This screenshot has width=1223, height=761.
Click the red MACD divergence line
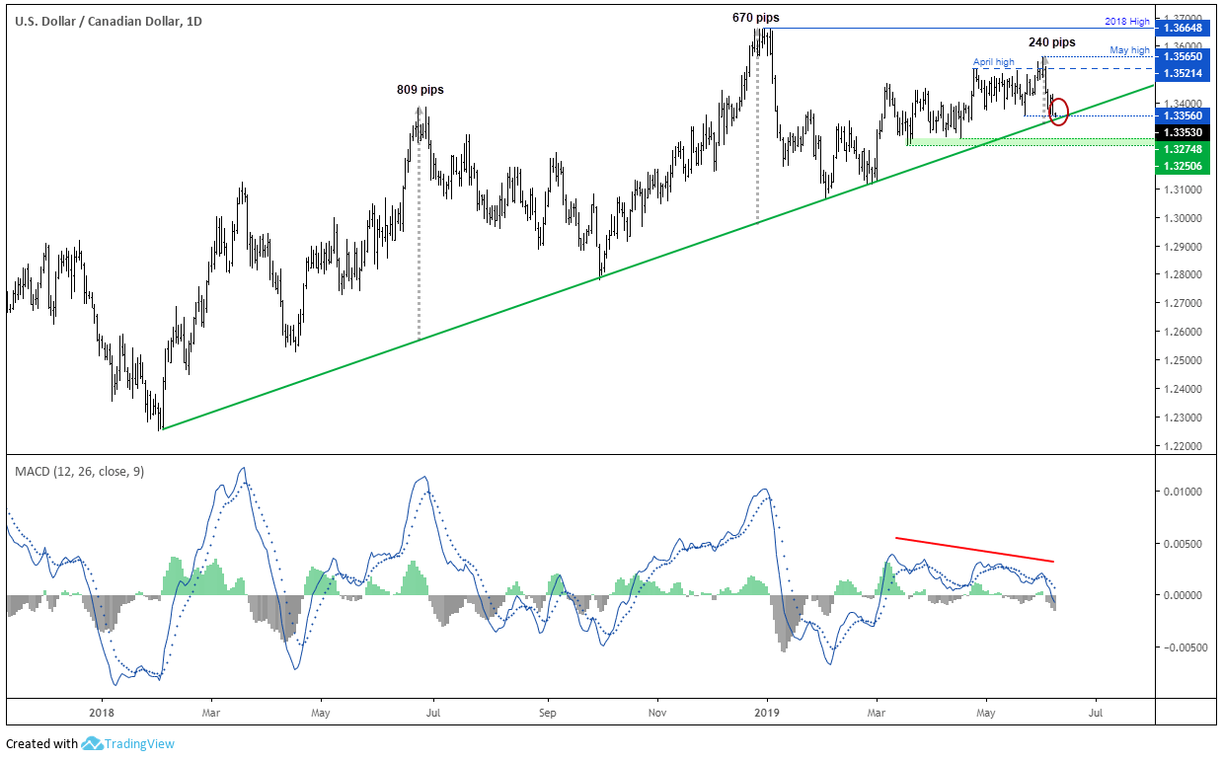tap(975, 549)
